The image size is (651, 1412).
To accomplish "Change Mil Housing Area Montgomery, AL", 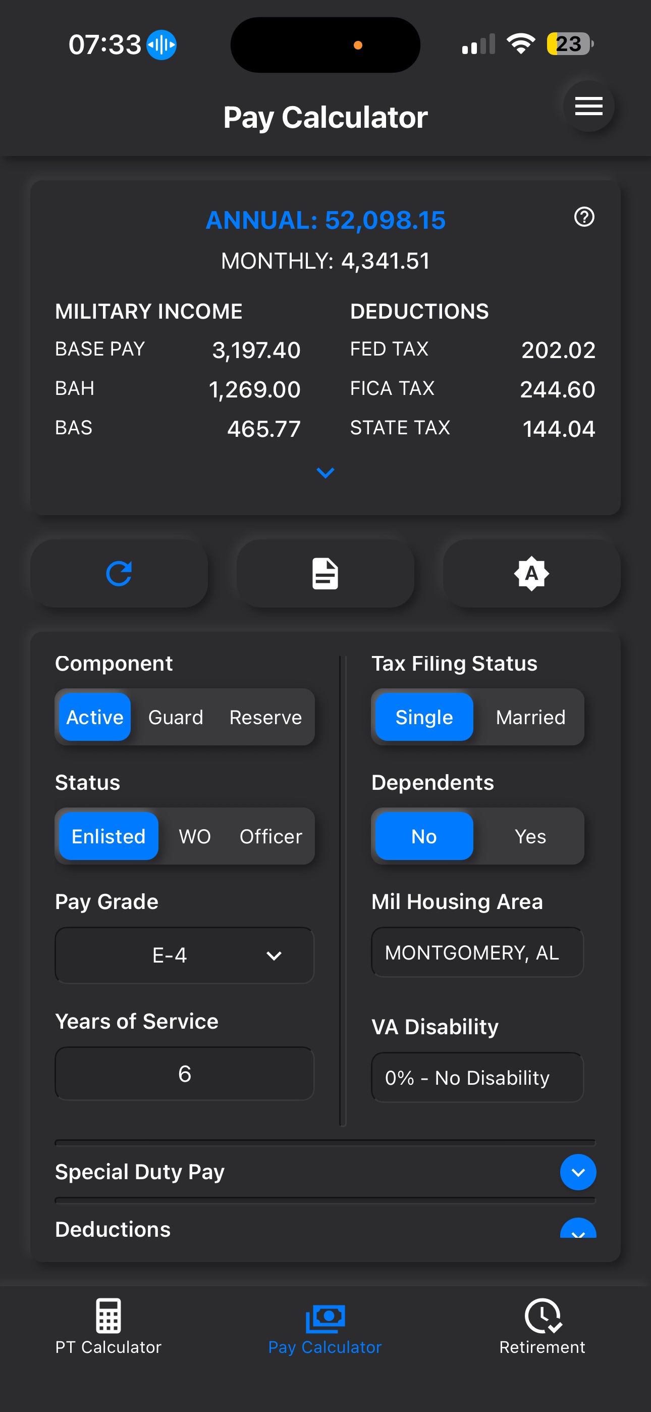I will click(477, 952).
